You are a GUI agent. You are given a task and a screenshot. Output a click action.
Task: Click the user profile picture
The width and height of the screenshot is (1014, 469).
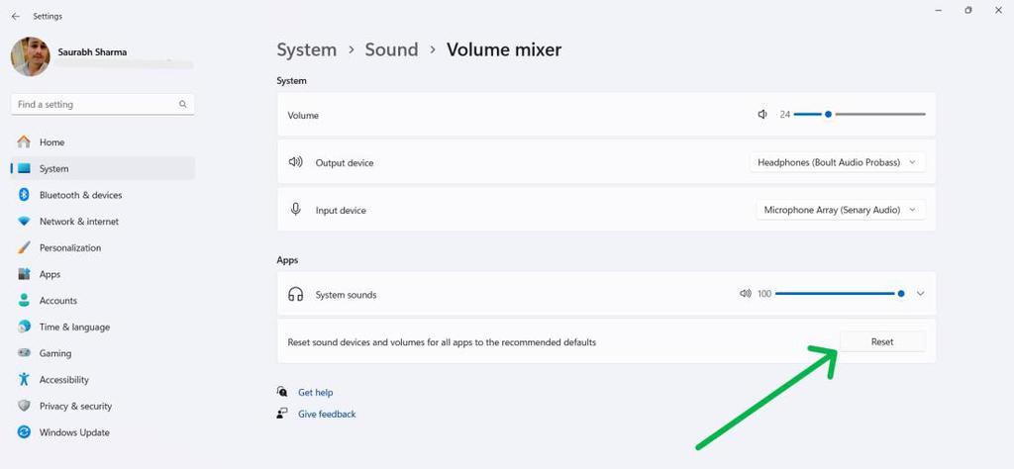(x=30, y=57)
